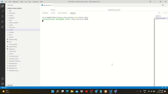
Task: Open notifications bell in status bar
Action: pyautogui.click(x=166, y=88)
